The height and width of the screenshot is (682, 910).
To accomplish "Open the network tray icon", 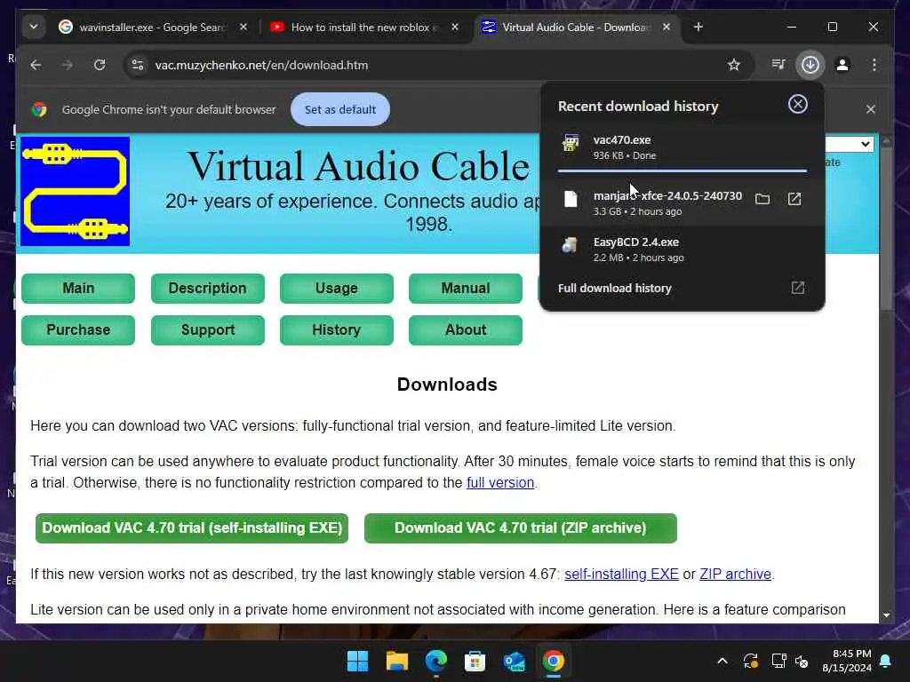I will (x=778, y=661).
